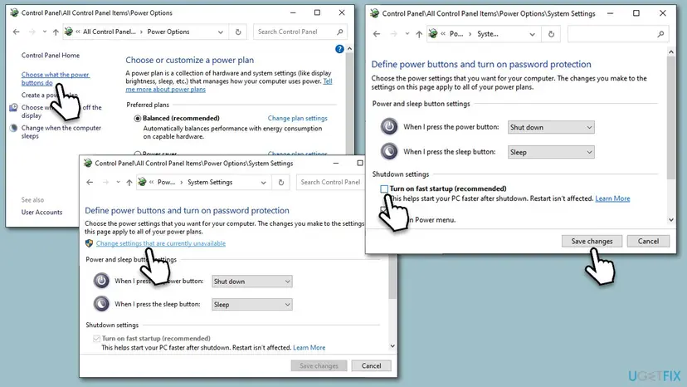
Task: Click Control Panel title icon in Power Options window
Action: coord(14,12)
